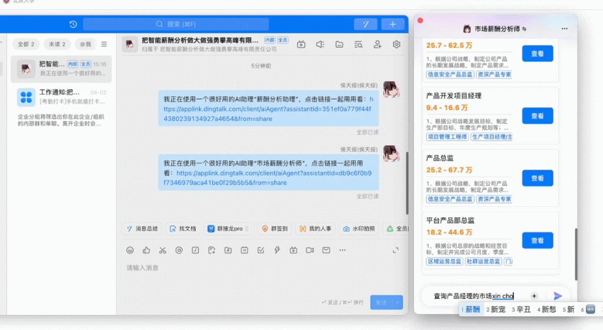Click 查看 for 25.7 - 62.5 万 card
603x330 pixels.
point(537,54)
